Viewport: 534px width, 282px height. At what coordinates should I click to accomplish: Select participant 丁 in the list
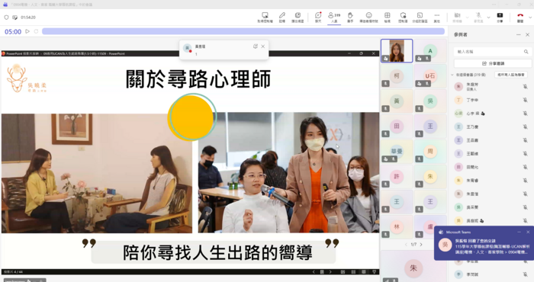point(491,100)
